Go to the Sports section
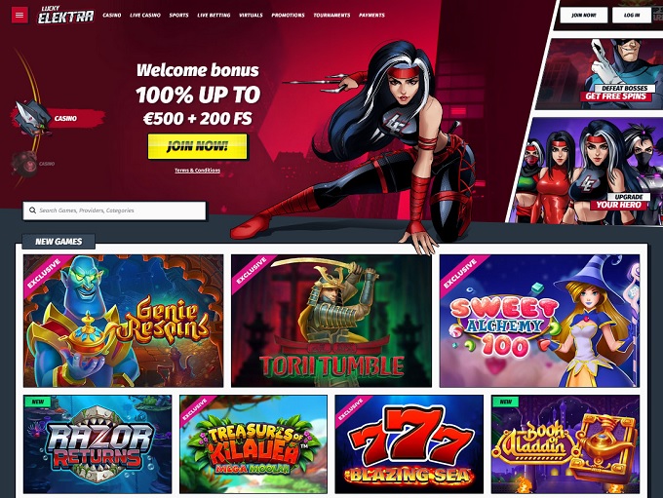 (178, 16)
